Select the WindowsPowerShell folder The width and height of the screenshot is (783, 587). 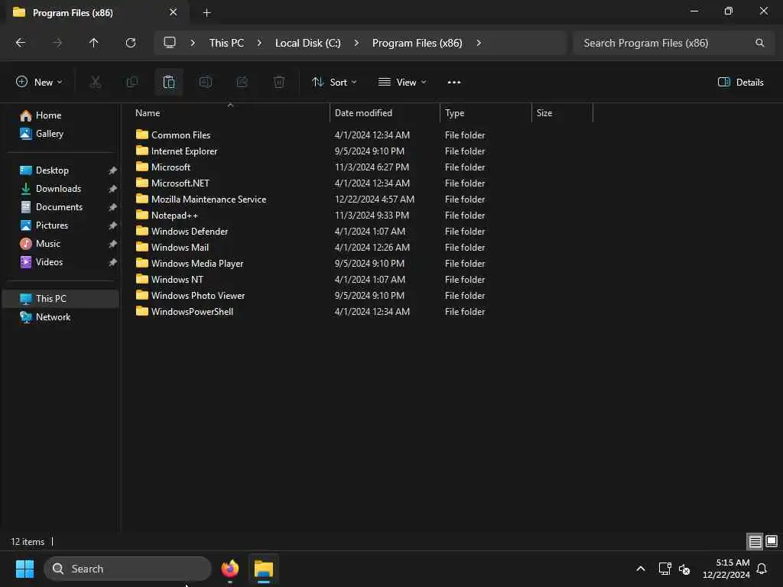[184, 312]
